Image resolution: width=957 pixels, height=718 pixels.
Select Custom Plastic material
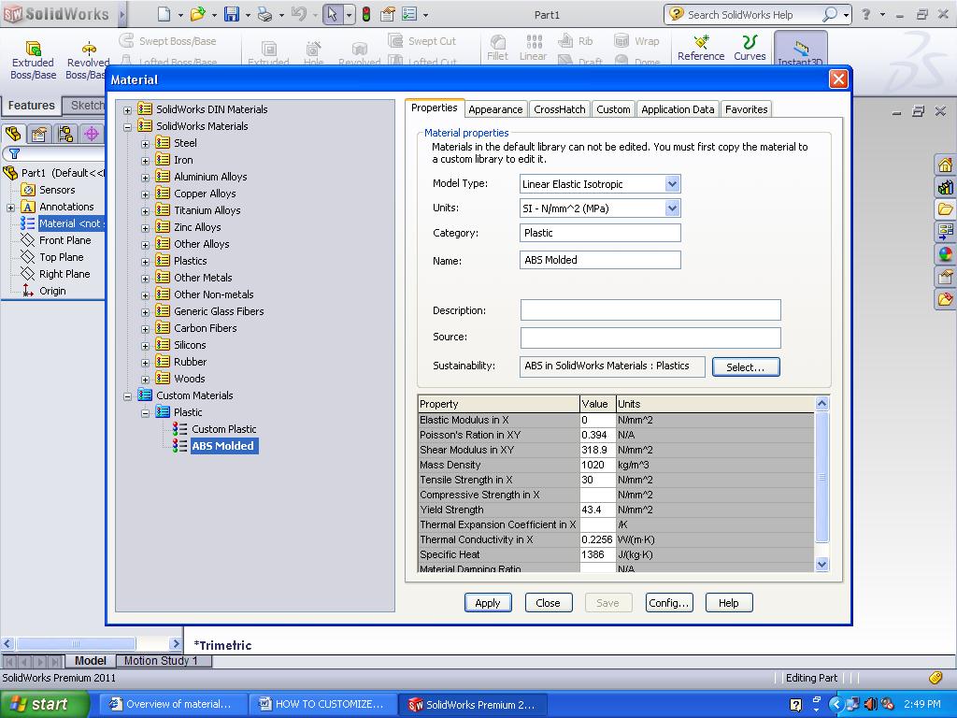coord(224,429)
